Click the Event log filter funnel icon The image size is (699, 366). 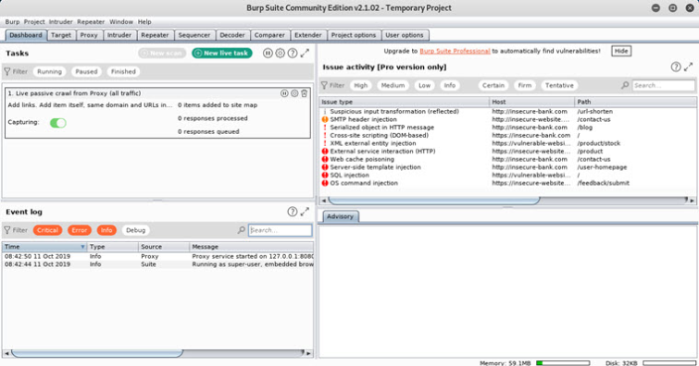(7, 230)
